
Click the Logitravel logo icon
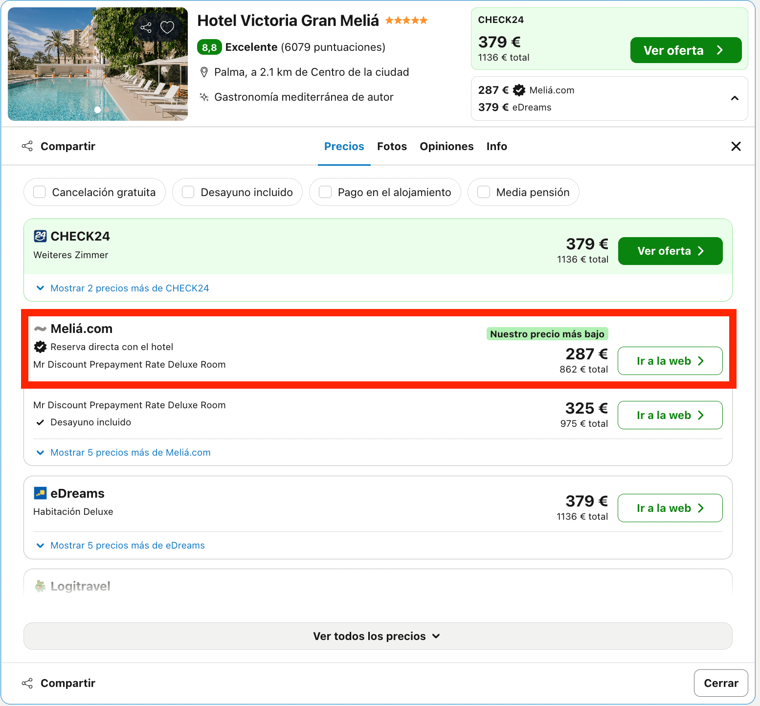[x=40, y=586]
